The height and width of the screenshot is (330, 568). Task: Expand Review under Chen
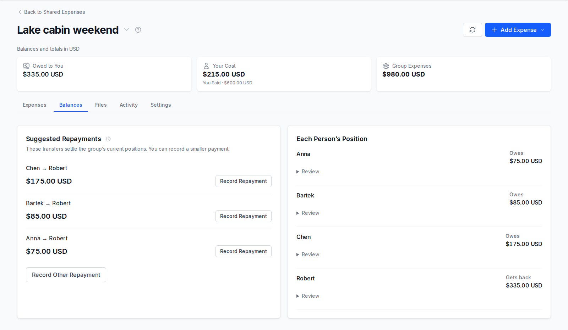pos(308,255)
